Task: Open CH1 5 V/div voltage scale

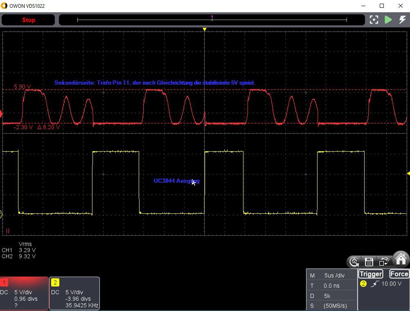Action: pos(23,292)
